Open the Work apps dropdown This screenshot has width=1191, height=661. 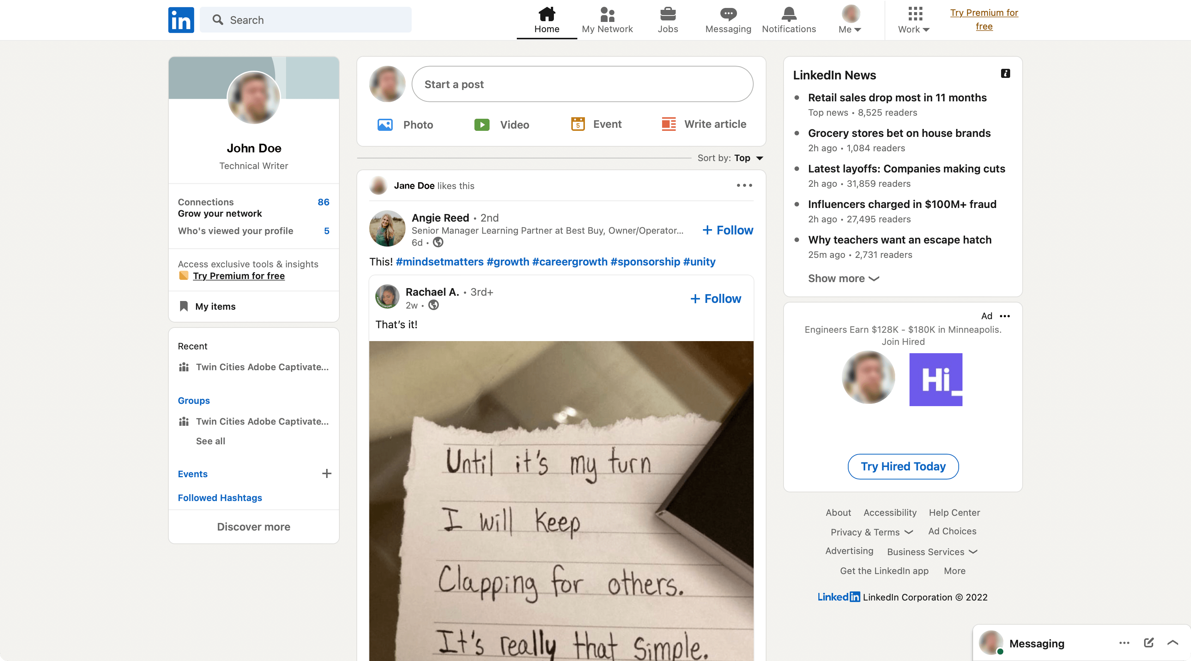pos(914,20)
